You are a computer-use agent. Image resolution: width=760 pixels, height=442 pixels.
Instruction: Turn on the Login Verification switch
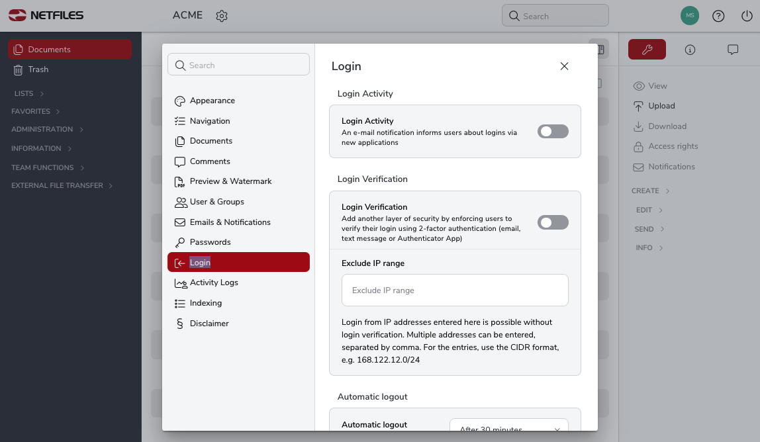tap(553, 222)
